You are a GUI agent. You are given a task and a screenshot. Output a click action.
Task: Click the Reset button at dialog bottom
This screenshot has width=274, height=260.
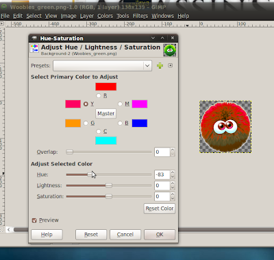(91, 235)
